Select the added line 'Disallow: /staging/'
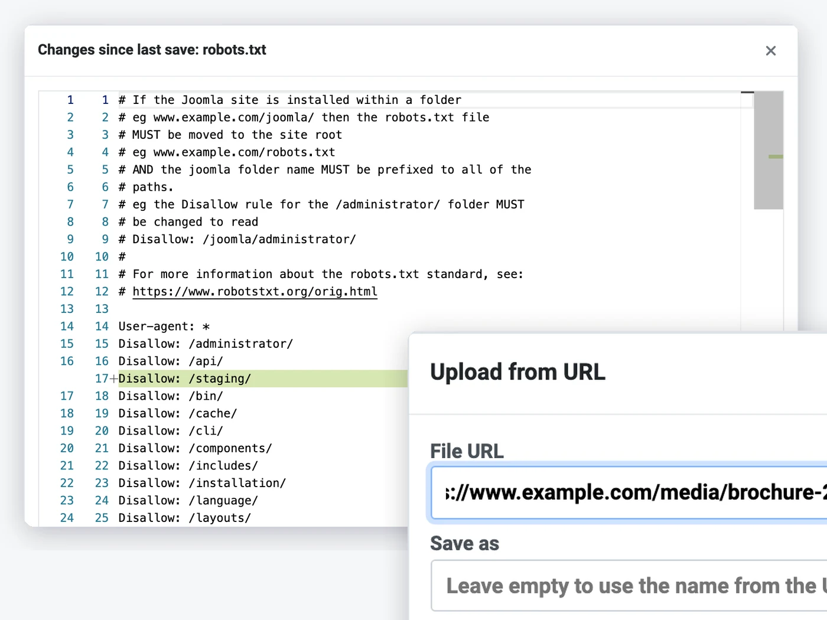The height and width of the screenshot is (620, 827). [185, 378]
